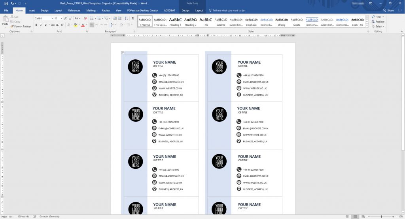Image resolution: width=405 pixels, height=219 pixels.
Task: Toggle Print Layout view
Action: click(355, 216)
